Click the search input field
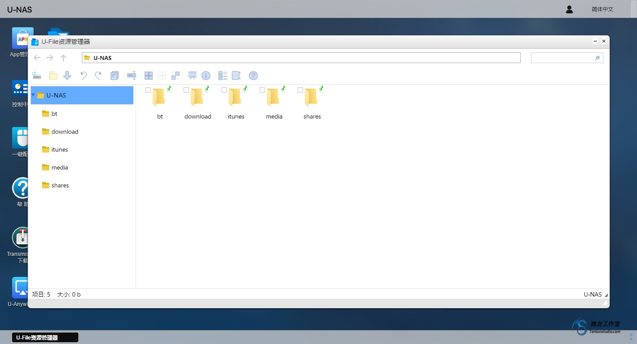 (562, 58)
